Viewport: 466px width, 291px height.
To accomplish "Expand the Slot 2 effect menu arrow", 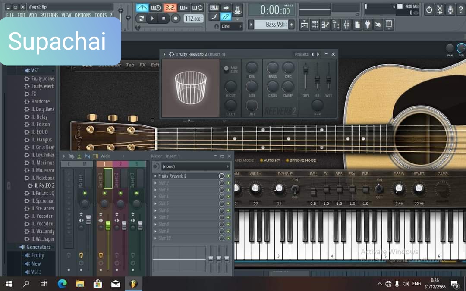I will pyautogui.click(x=155, y=183).
